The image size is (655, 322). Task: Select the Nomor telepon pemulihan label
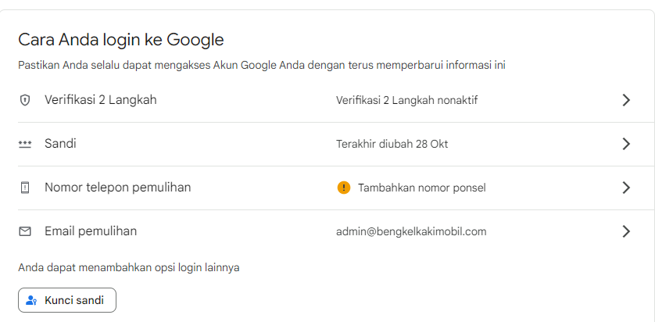point(118,188)
